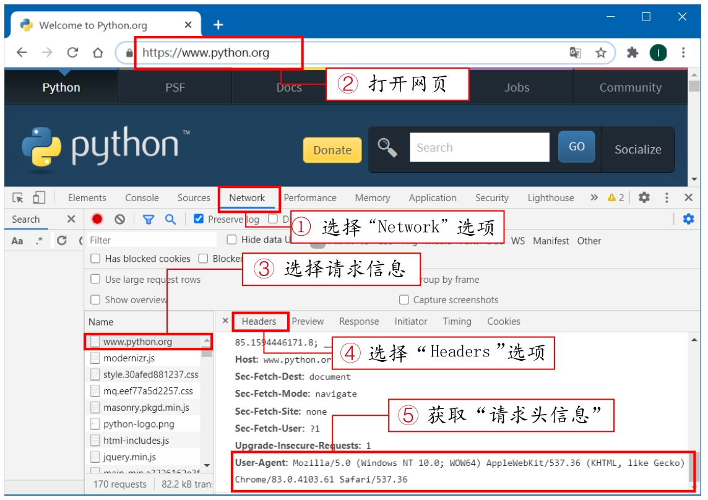Viewport: 708px width, 500px height.
Task: Click the browser reload button
Action: [x=72, y=53]
